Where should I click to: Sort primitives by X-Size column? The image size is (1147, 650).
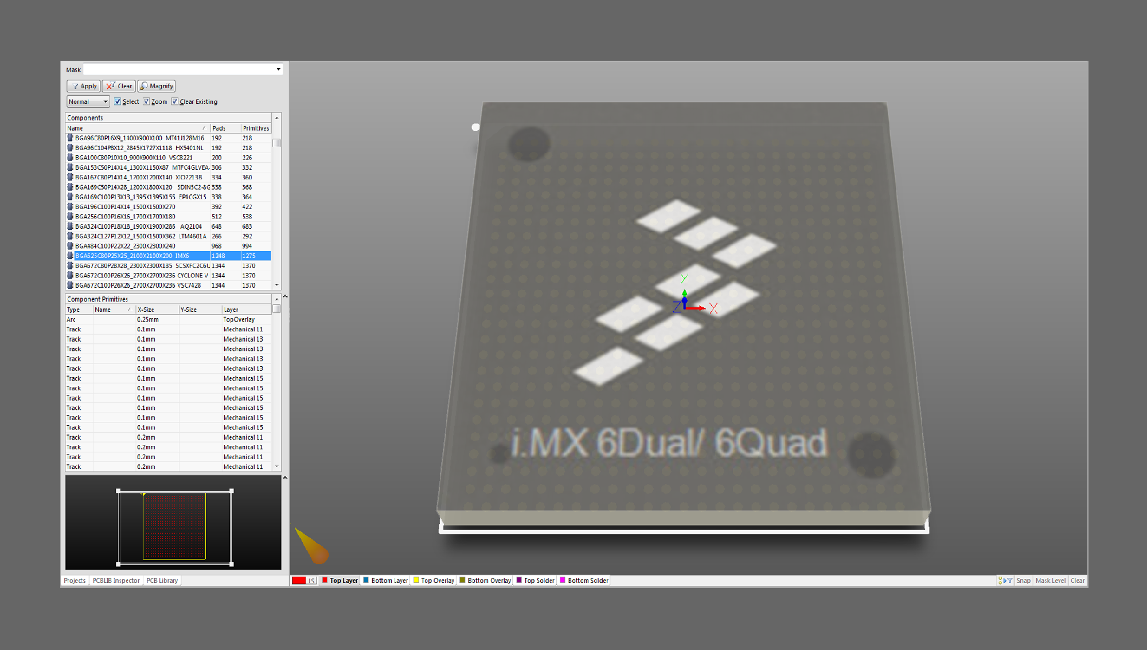click(x=157, y=310)
